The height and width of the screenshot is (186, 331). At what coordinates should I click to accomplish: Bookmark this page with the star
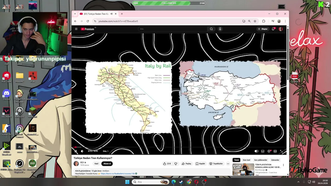pyautogui.click(x=255, y=21)
